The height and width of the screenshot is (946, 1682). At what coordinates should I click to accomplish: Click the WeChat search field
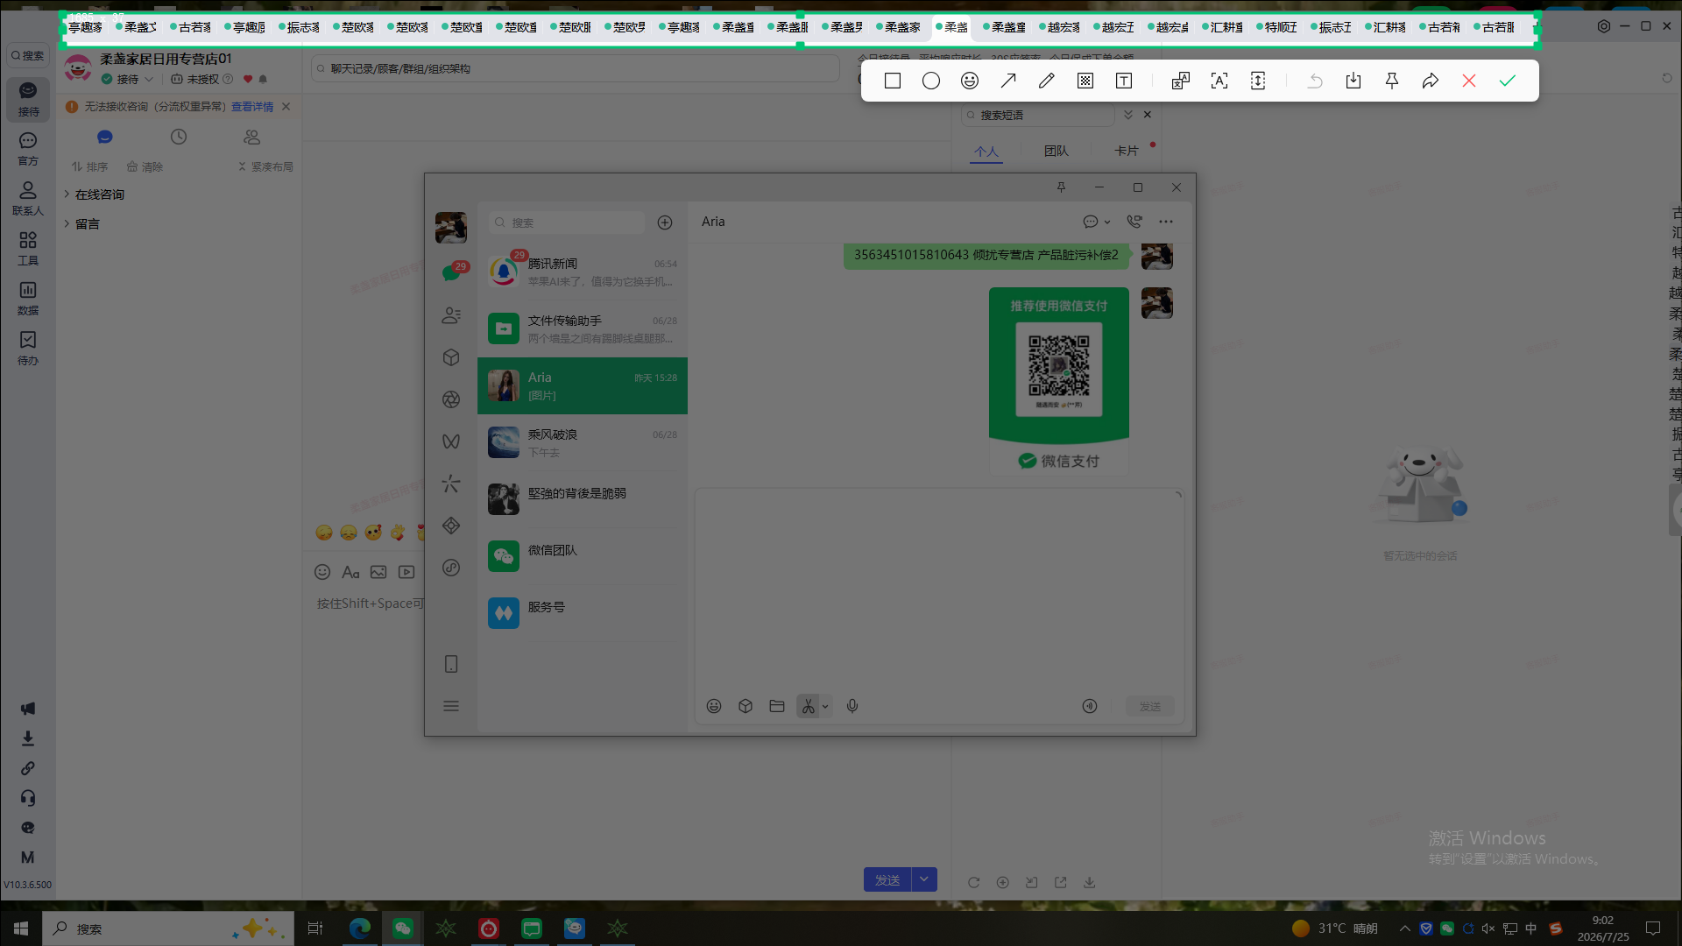[567, 222]
